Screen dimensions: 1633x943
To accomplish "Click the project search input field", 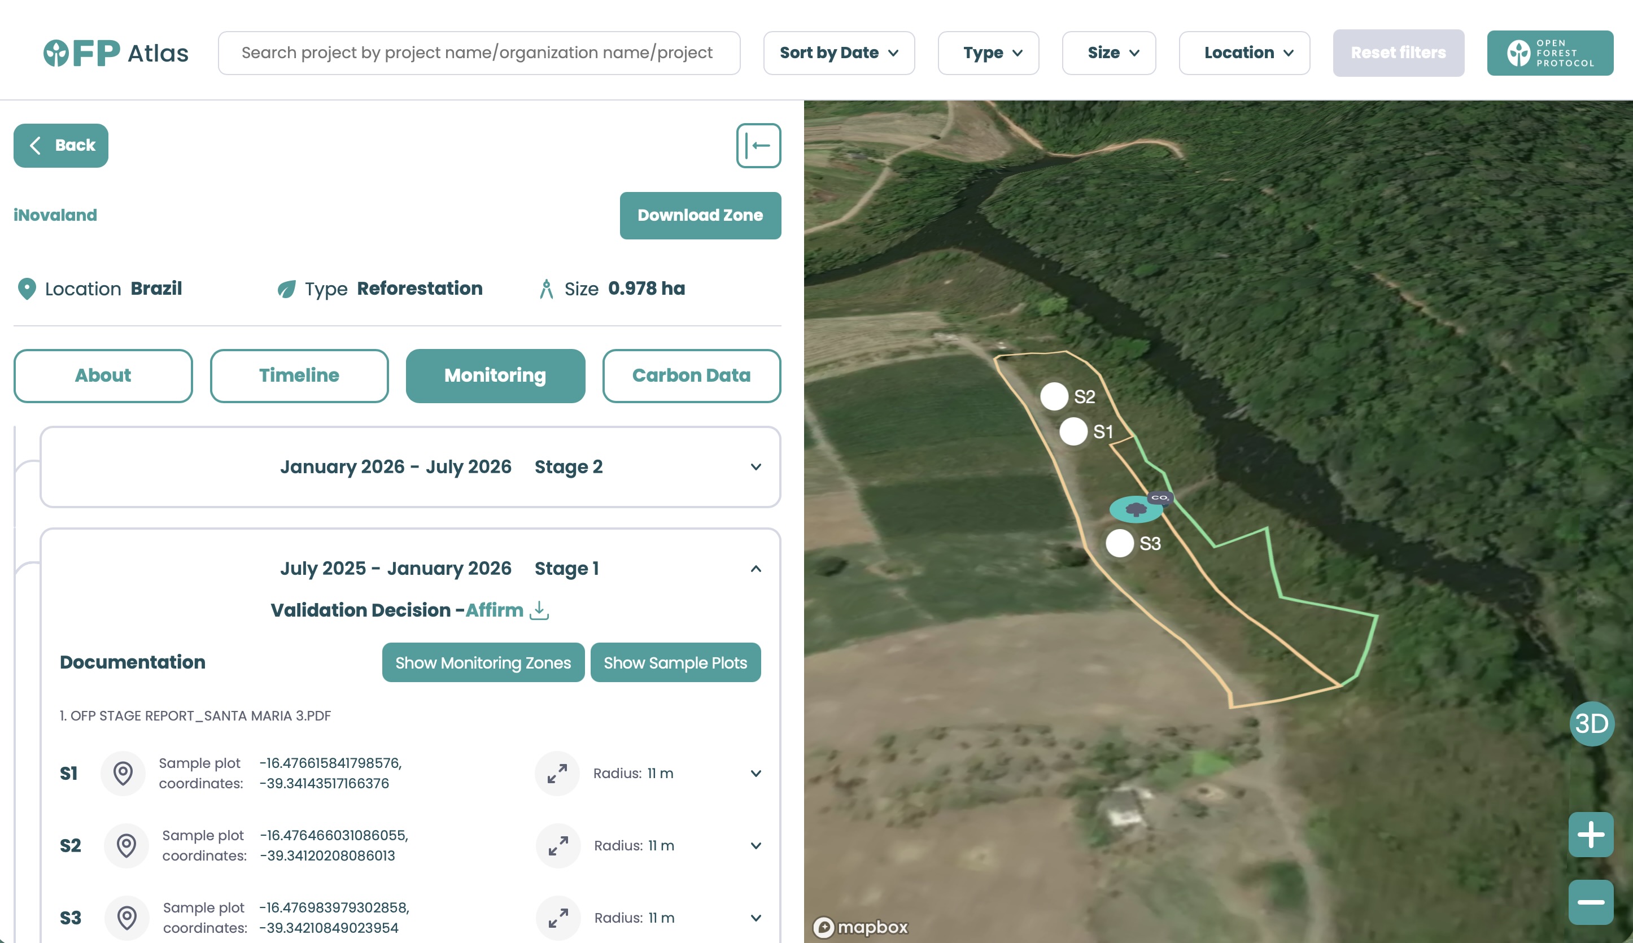I will click(478, 53).
